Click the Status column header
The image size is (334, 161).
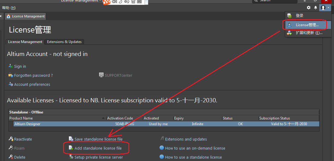[x=240, y=118]
